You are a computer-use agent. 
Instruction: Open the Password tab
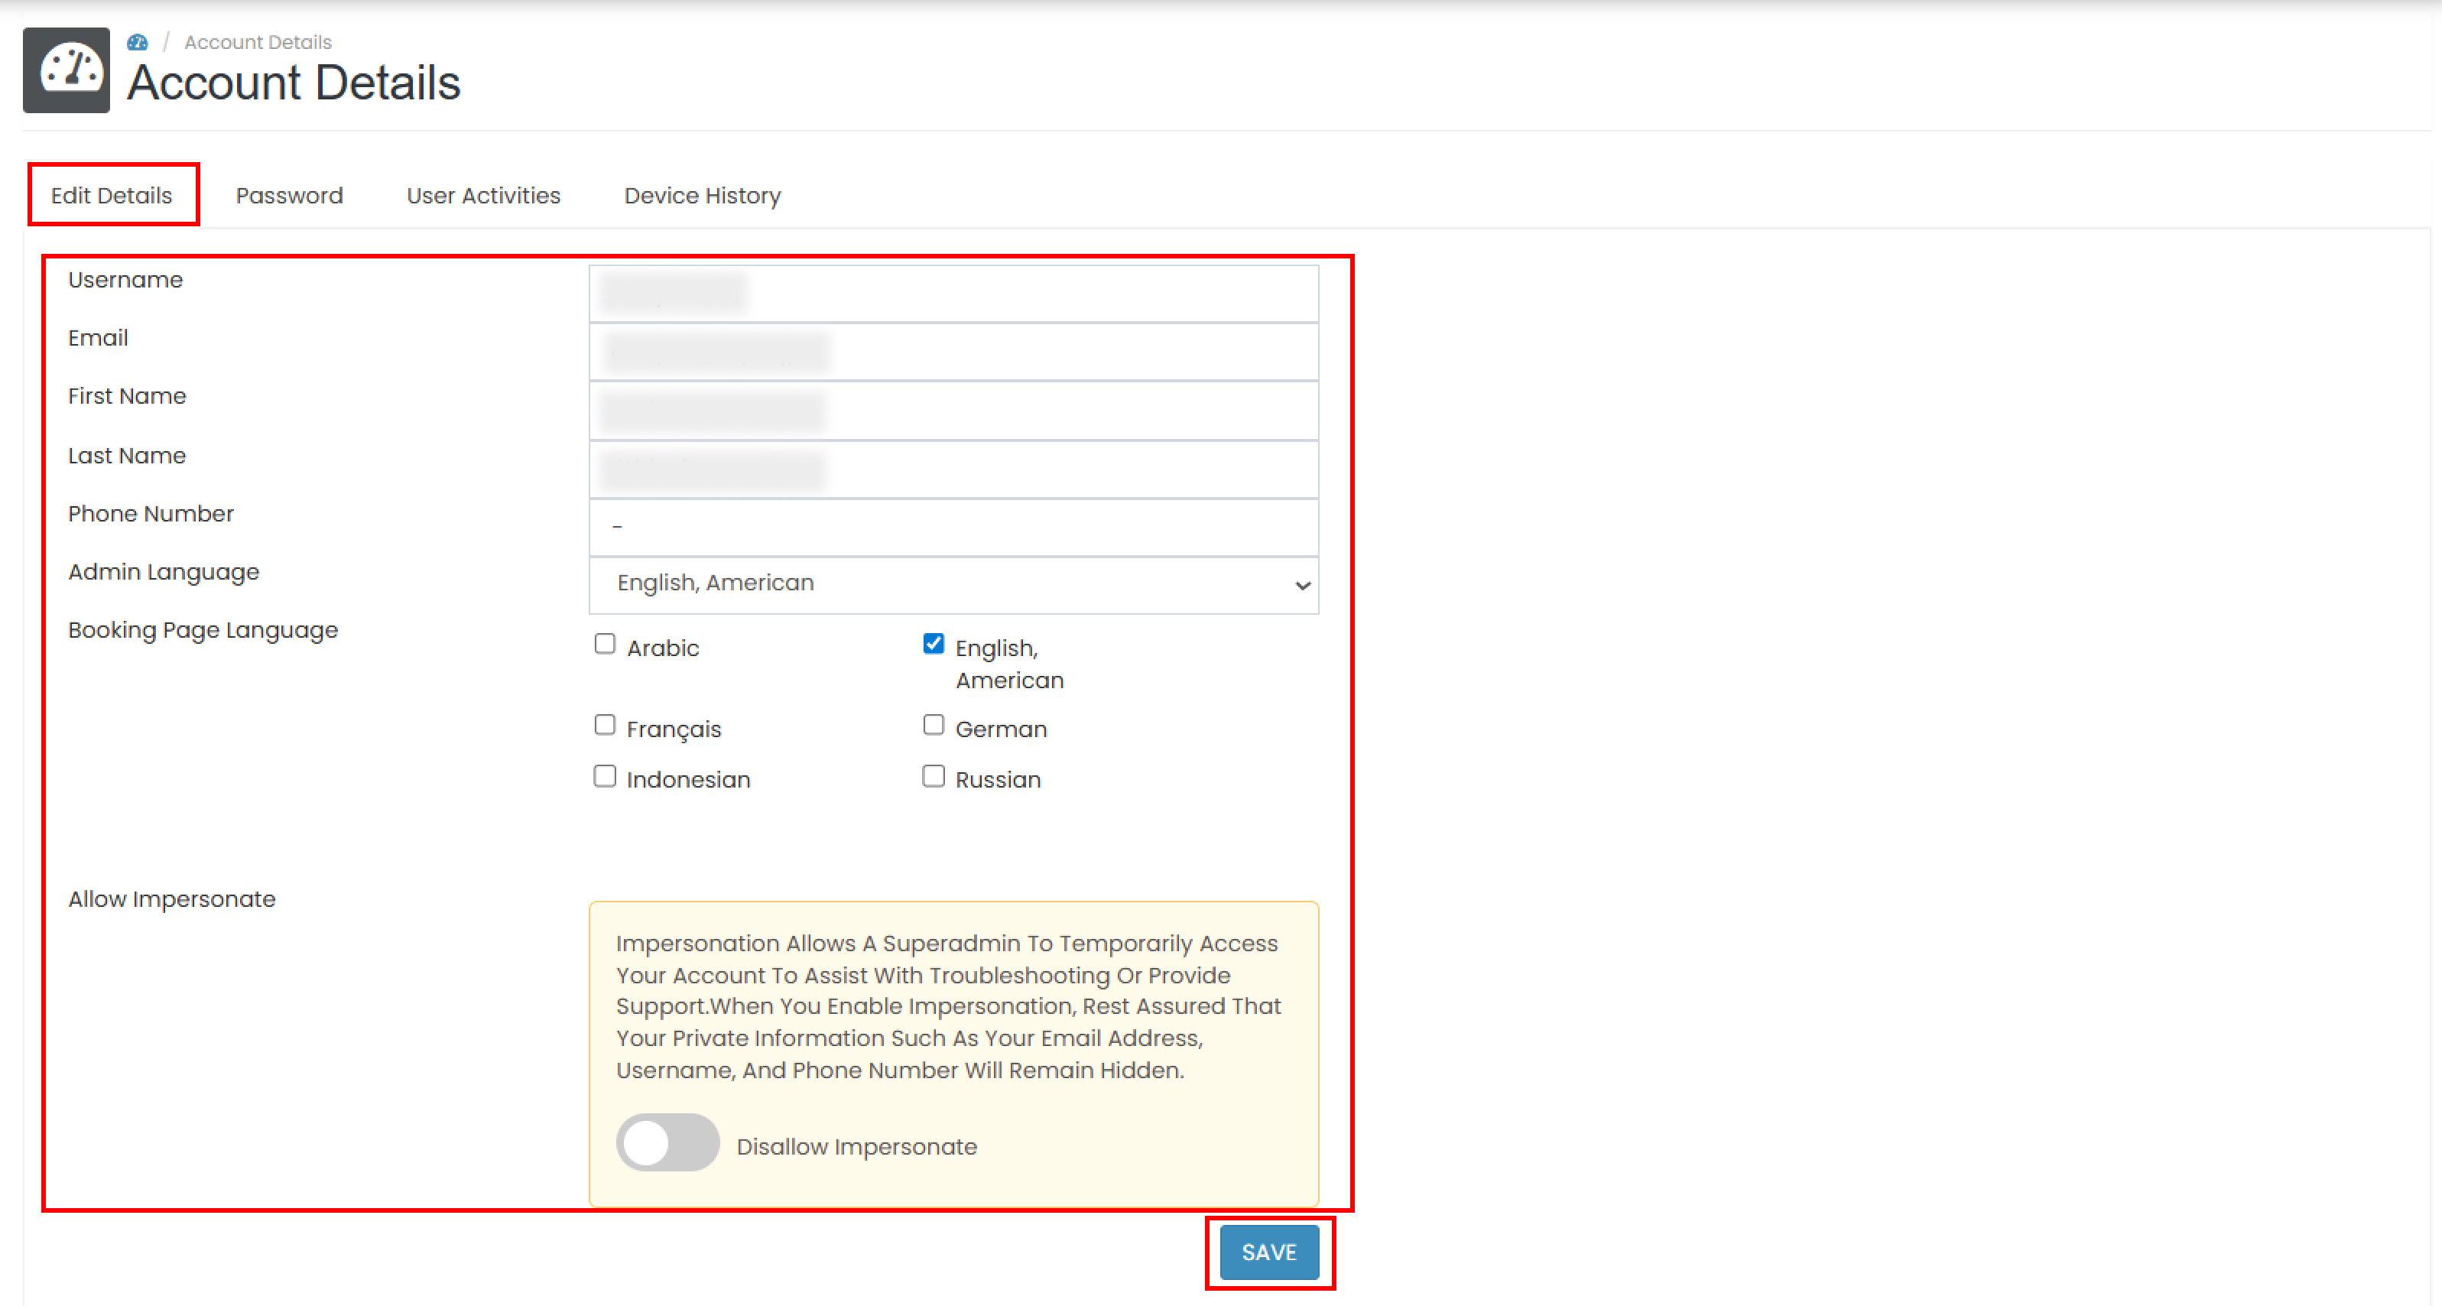[289, 195]
